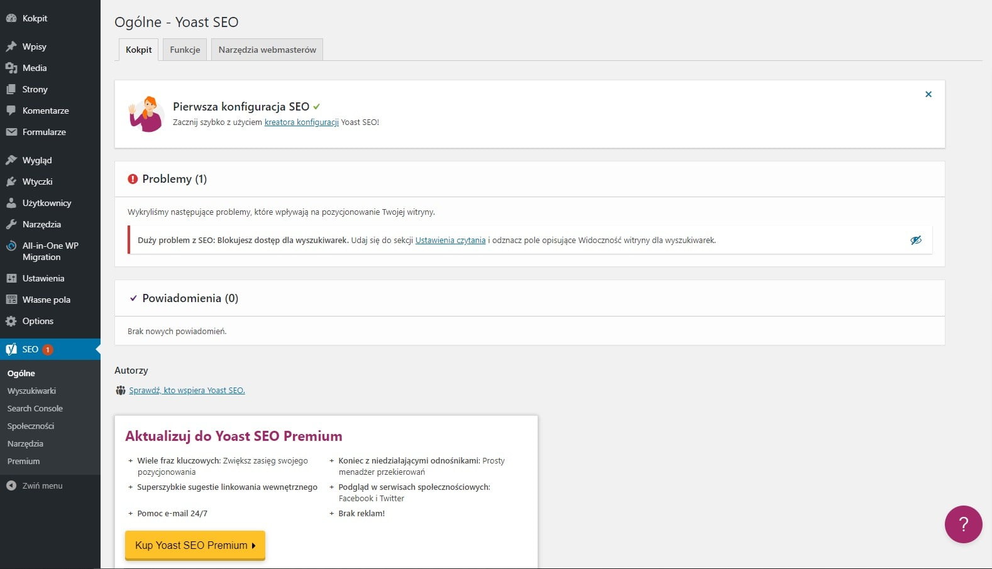
Task: Click the Kokpit dashboard icon in sidebar
Action: (11, 18)
